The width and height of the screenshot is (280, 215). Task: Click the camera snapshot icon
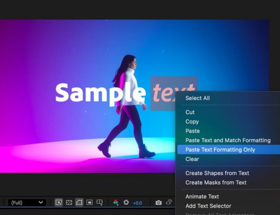pos(158,203)
